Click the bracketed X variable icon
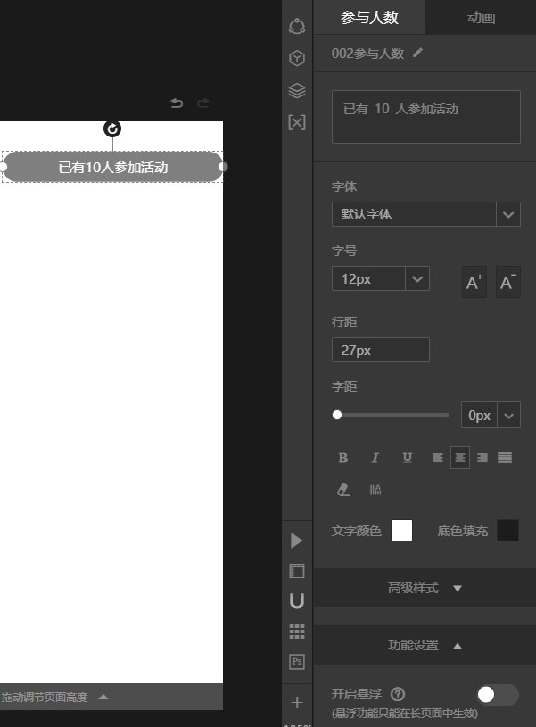Screen dimensions: 536x727 [297, 122]
